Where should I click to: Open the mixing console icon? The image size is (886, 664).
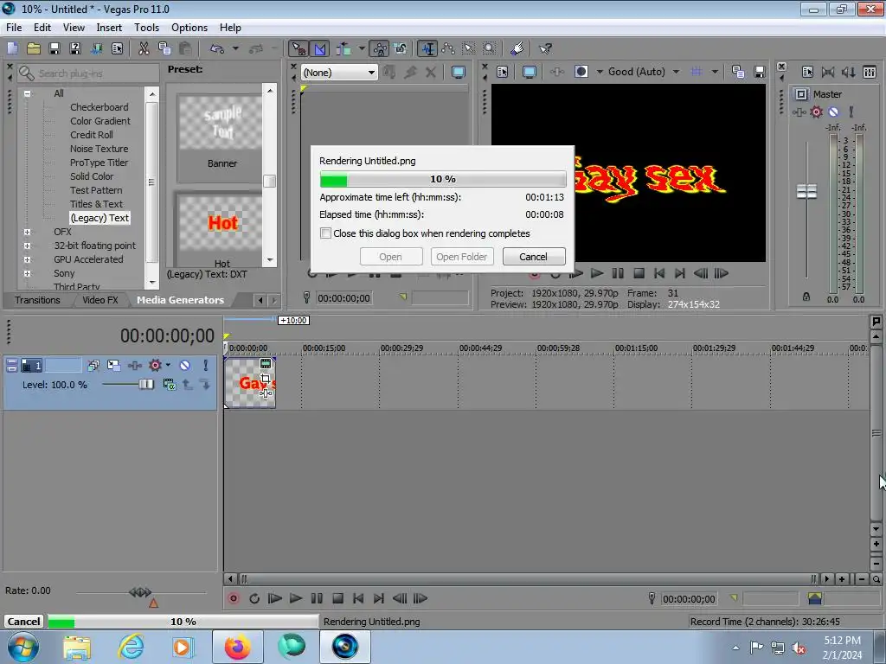tap(870, 72)
